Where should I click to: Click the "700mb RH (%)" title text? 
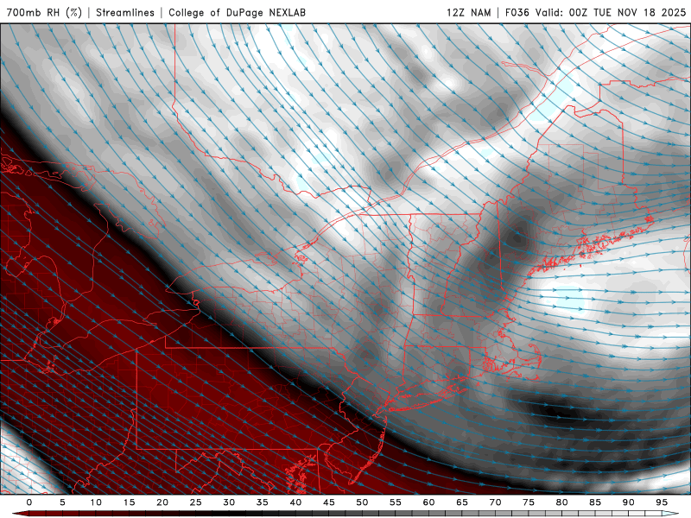(44, 12)
